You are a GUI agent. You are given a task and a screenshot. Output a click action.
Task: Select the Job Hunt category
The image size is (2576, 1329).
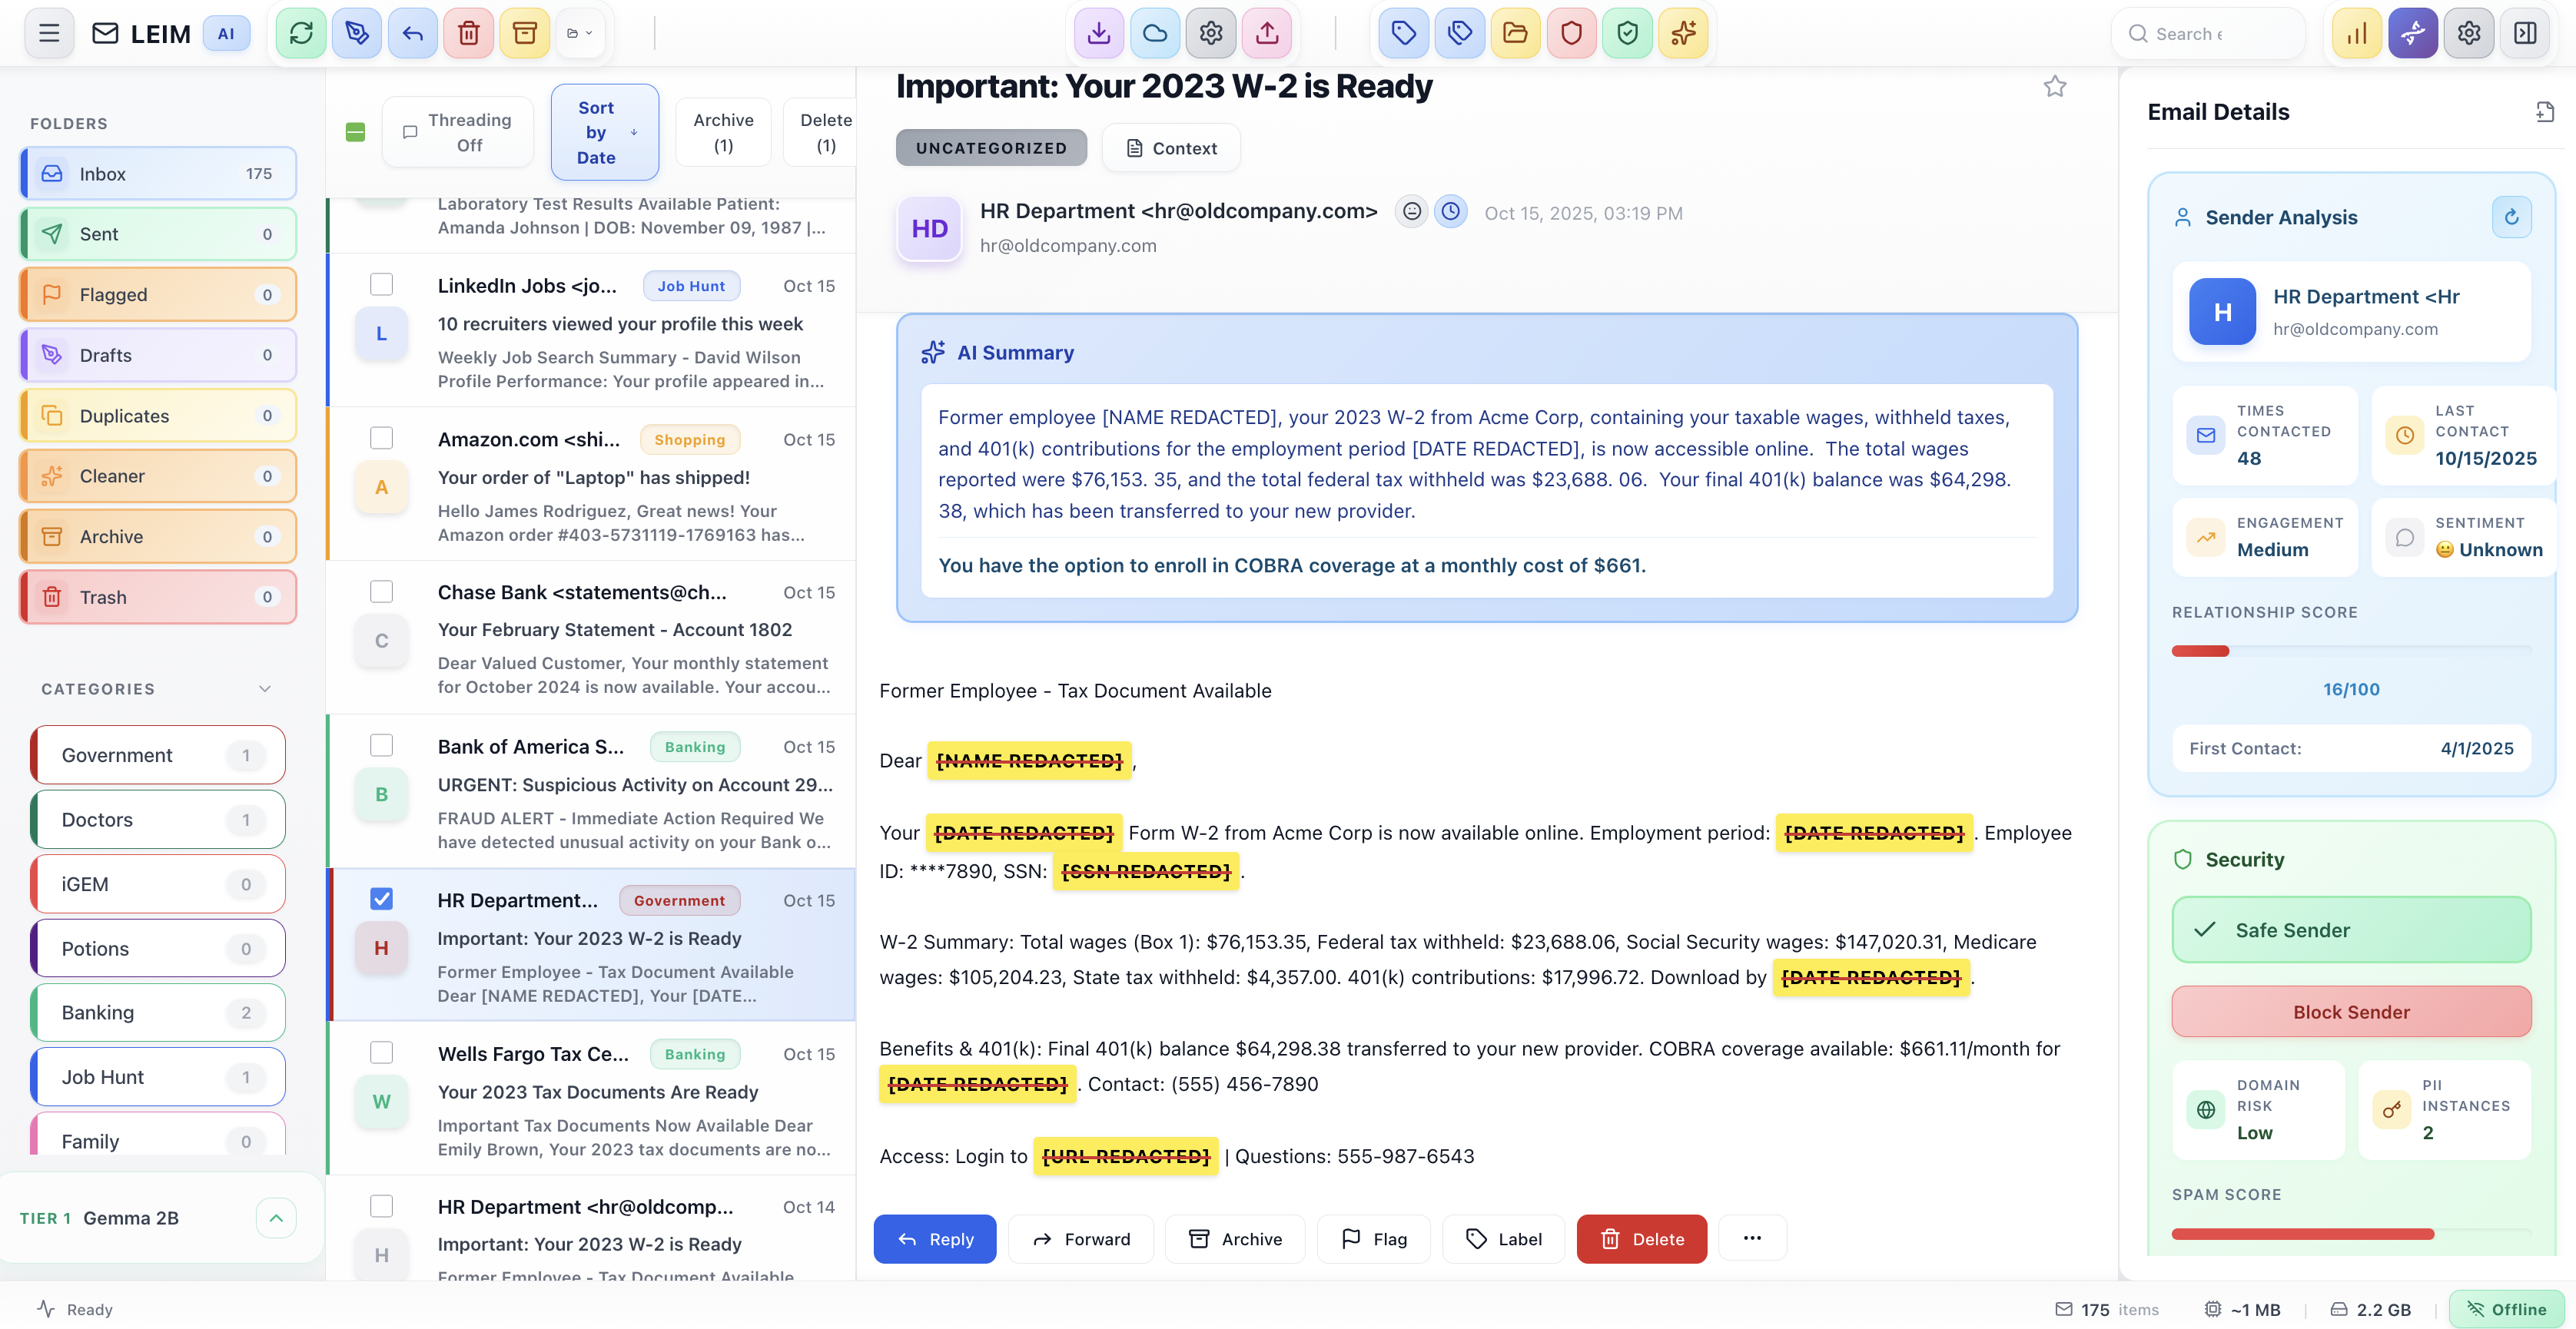pos(157,1077)
